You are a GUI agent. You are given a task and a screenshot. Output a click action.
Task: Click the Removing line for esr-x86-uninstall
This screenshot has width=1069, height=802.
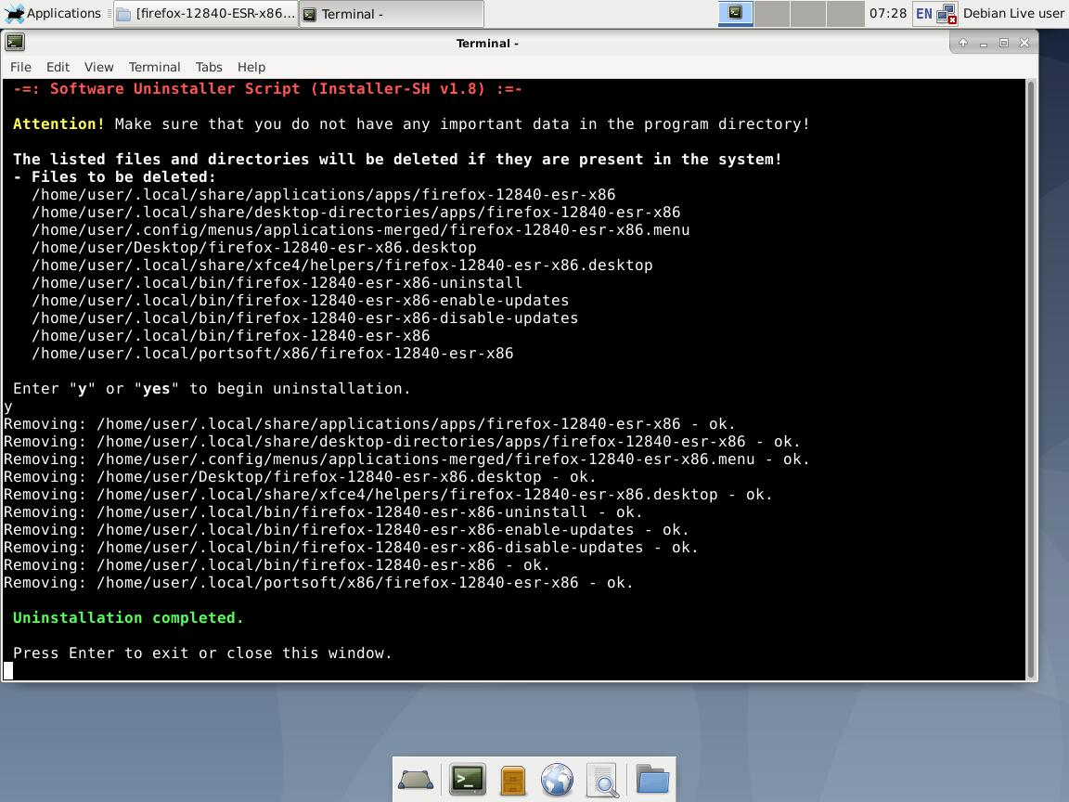click(x=323, y=512)
